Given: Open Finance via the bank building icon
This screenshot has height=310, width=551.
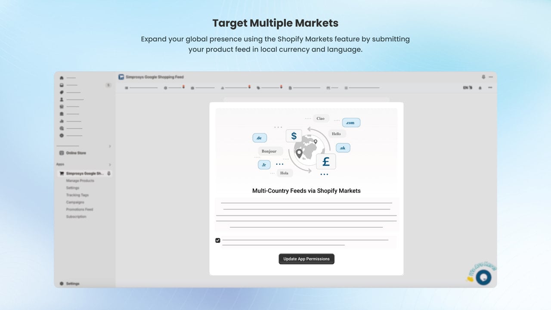Looking at the screenshot, I should 62,114.
